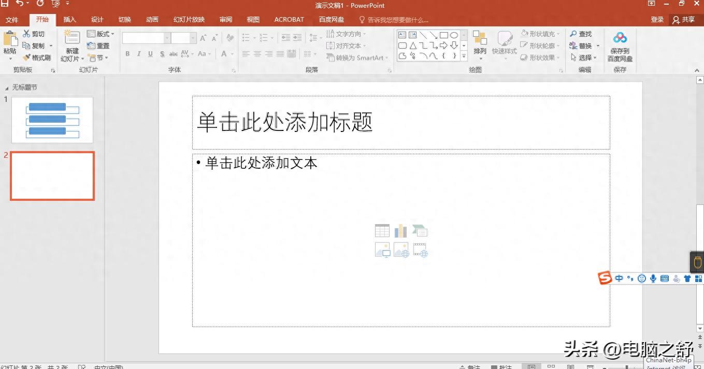
Task: Expand the Select (选择) dropdown in editing group
Action: (x=584, y=57)
